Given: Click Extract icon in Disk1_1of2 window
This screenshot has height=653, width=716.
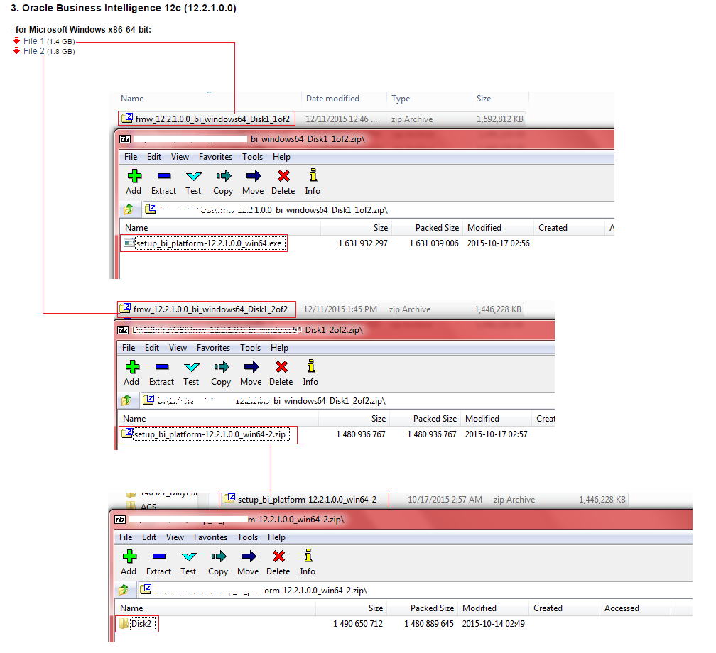Looking at the screenshot, I should point(164,176).
